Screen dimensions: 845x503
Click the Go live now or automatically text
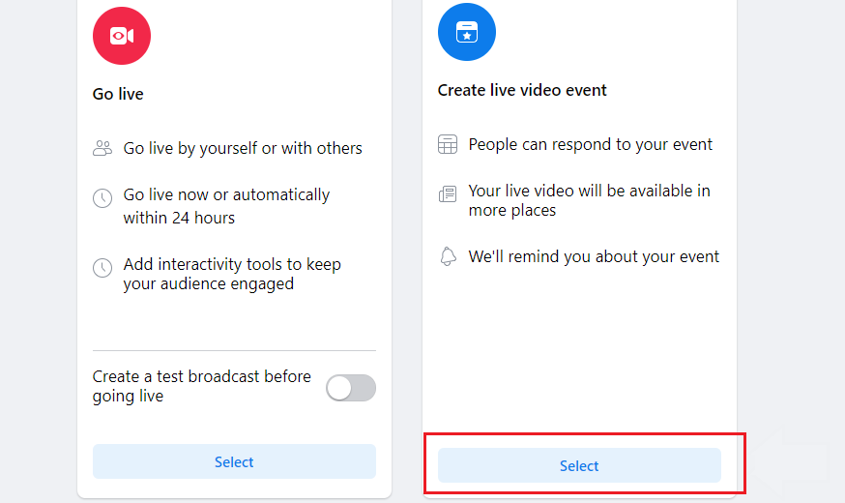point(226,206)
